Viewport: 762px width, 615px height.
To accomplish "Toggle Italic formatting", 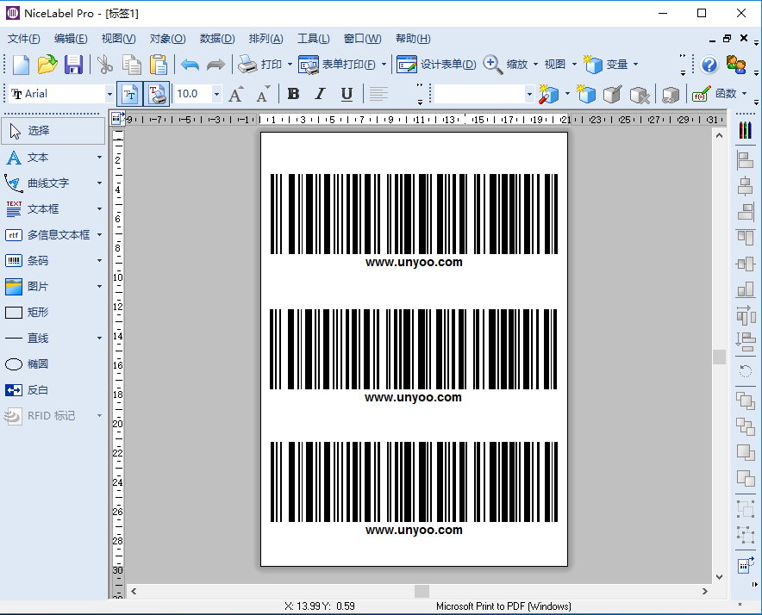I will (320, 94).
